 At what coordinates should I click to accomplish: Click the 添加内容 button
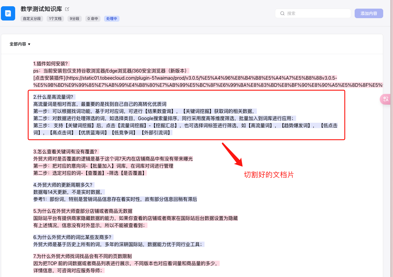coord(369,13)
